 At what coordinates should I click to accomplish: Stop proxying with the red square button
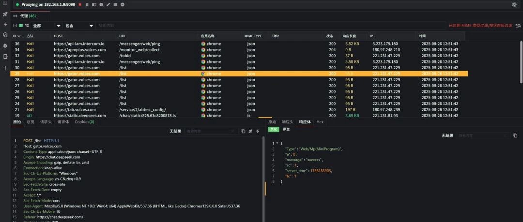pyautogui.click(x=80, y=5)
